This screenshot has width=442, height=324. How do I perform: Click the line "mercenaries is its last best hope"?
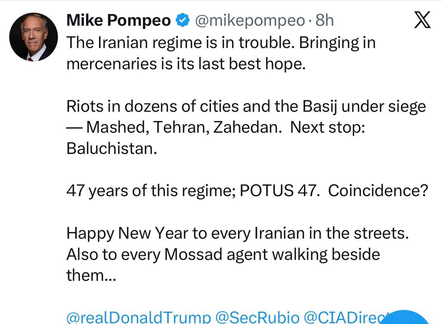186,64
